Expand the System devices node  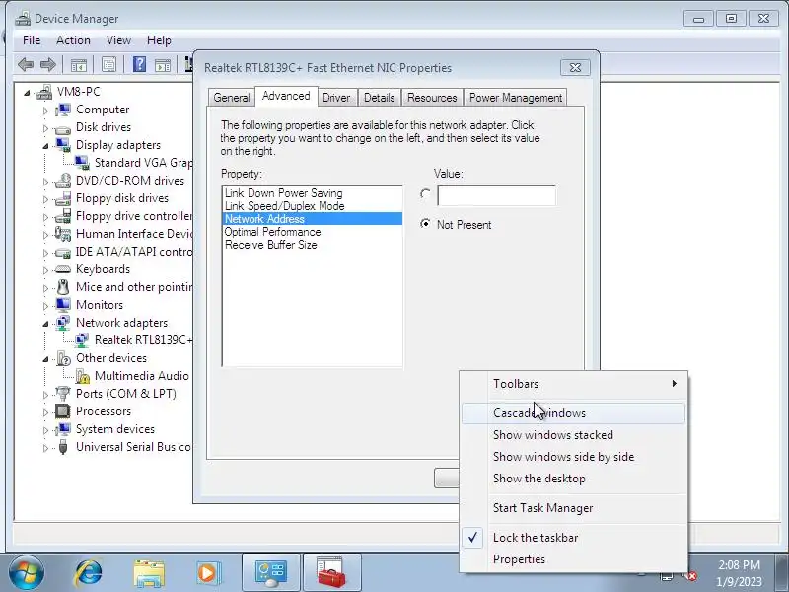click(45, 430)
